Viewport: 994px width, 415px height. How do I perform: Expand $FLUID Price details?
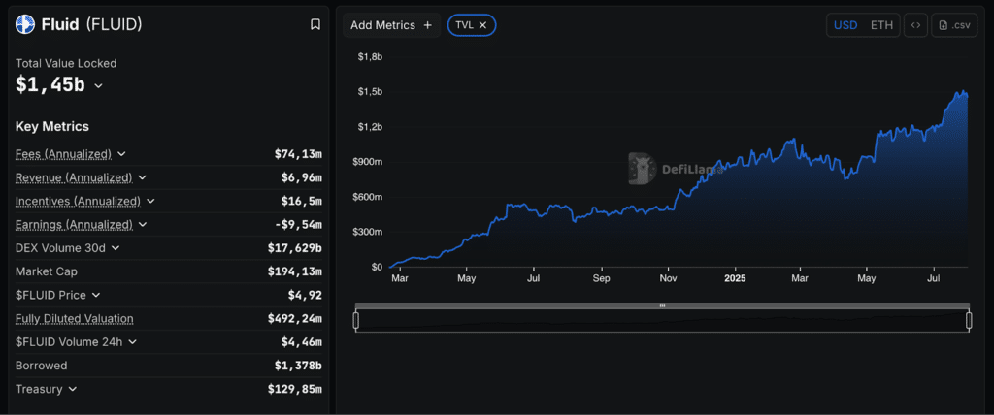[x=96, y=295]
